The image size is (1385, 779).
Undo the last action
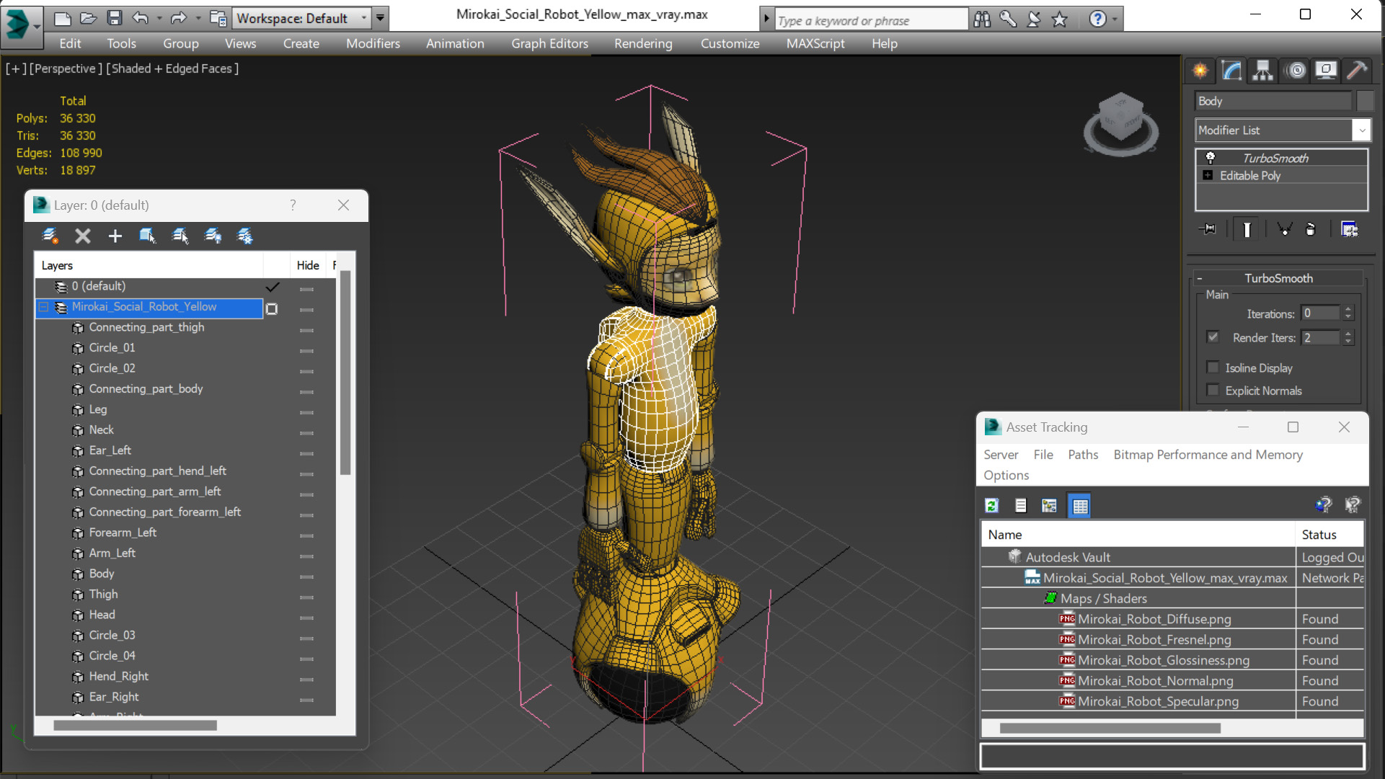tap(140, 18)
